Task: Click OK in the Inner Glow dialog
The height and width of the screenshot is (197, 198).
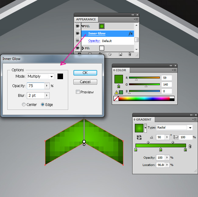Action: pos(85,73)
